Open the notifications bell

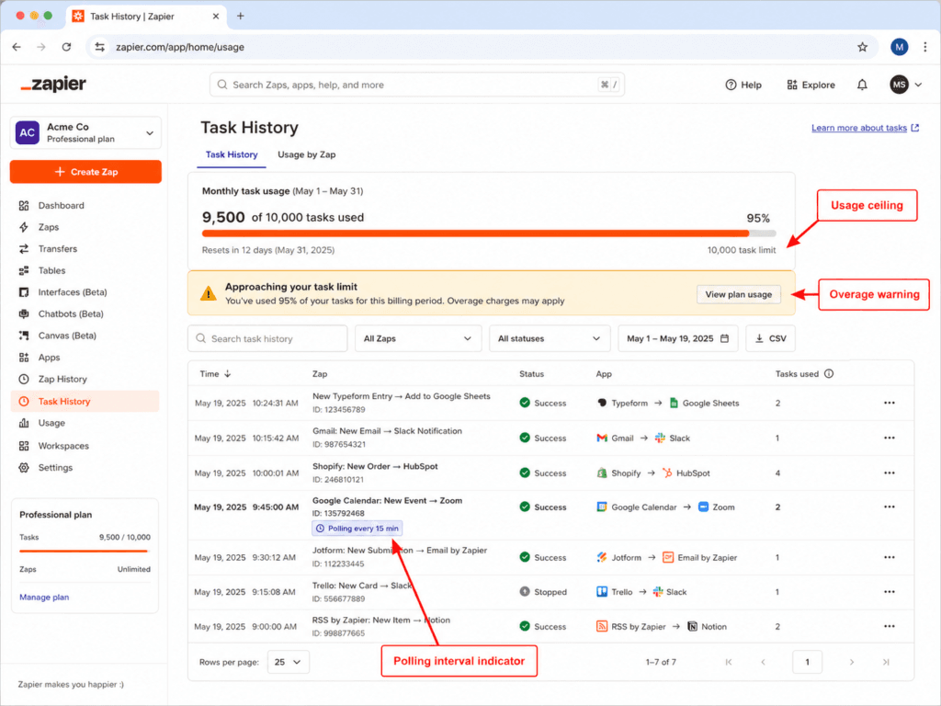tap(862, 85)
